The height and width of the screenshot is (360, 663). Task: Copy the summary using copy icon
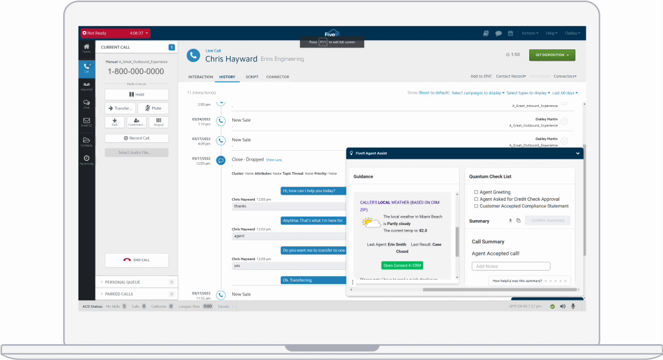pyautogui.click(x=518, y=221)
